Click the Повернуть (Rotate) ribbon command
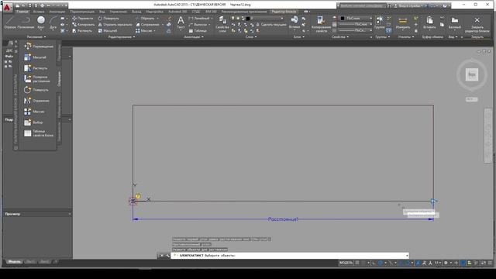 [108, 19]
